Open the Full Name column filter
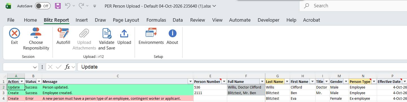The image size is (407, 102). pos(262,81)
